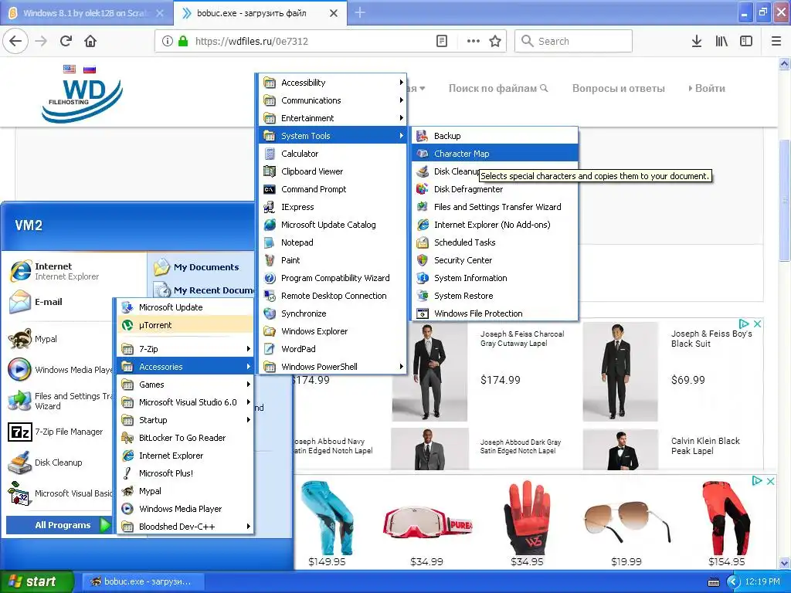Click the Firefox back arrow button
The height and width of the screenshot is (593, 791).
(15, 42)
